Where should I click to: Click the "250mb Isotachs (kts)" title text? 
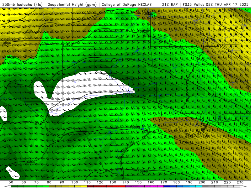(22, 5)
